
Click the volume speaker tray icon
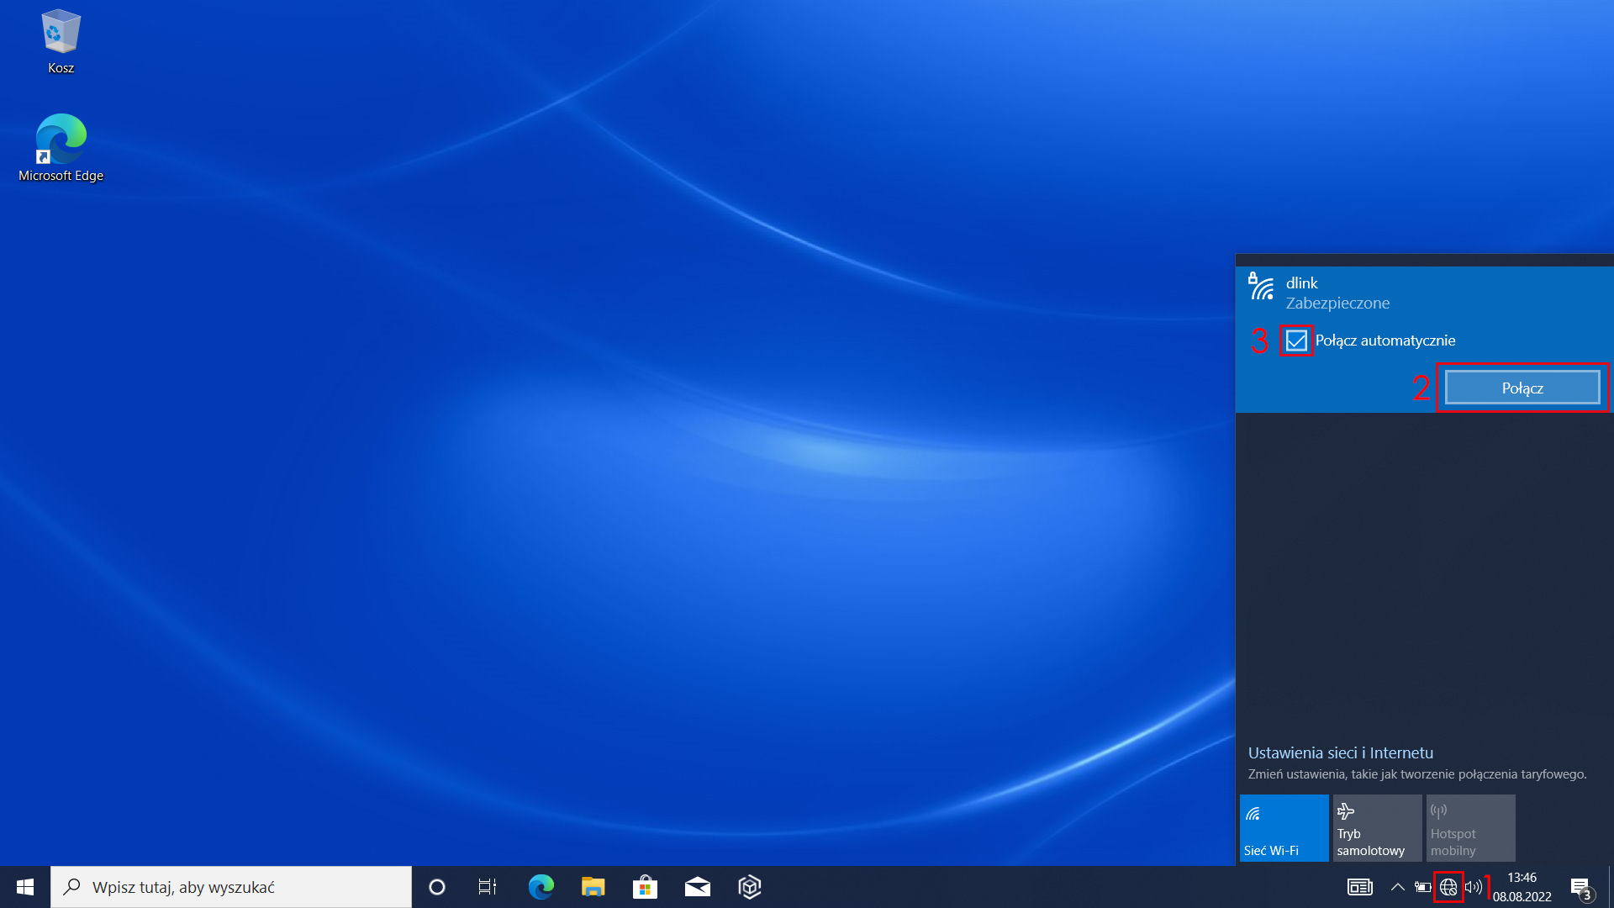click(x=1473, y=887)
